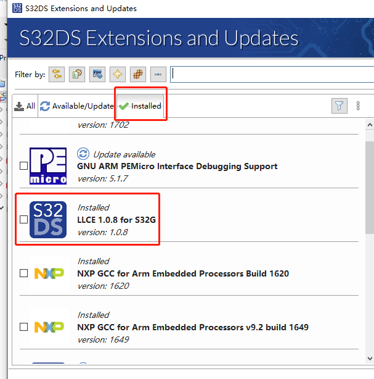Check the GNU ARM PEMicro checkbox
This screenshot has height=379, width=374.
pyautogui.click(x=23, y=166)
